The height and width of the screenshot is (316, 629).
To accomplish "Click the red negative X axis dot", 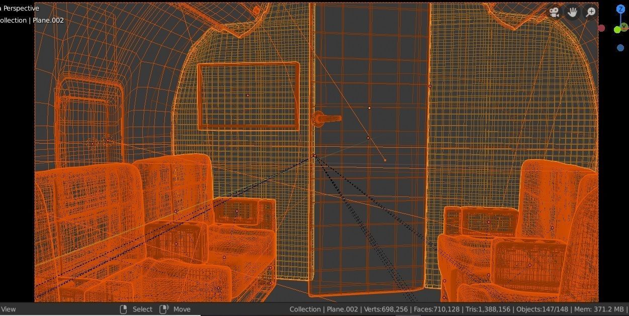I will (x=601, y=28).
